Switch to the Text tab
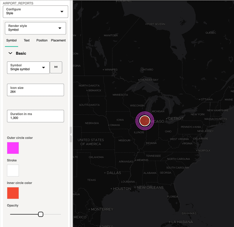The width and height of the screenshot is (234, 227). (x=27, y=41)
